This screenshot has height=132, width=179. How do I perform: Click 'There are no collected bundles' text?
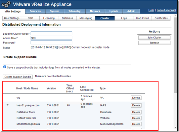point(53,76)
